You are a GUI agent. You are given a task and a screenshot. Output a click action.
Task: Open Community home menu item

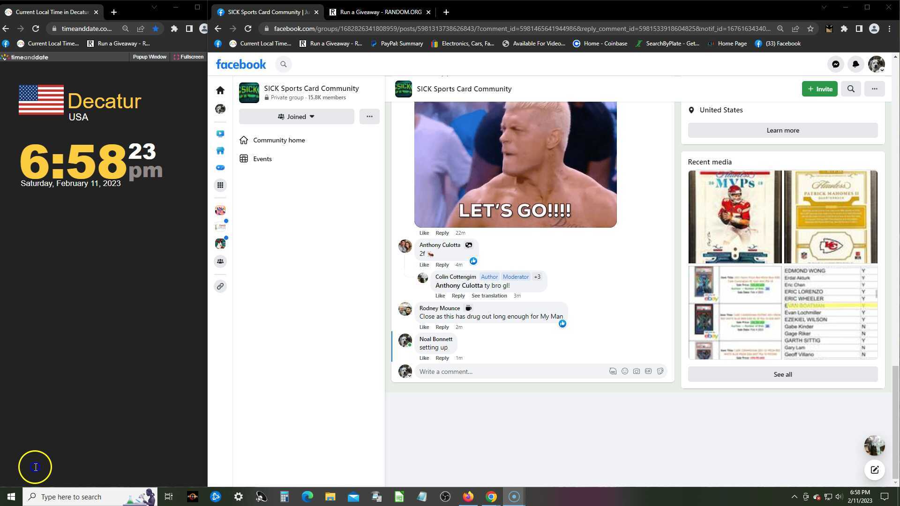(279, 140)
